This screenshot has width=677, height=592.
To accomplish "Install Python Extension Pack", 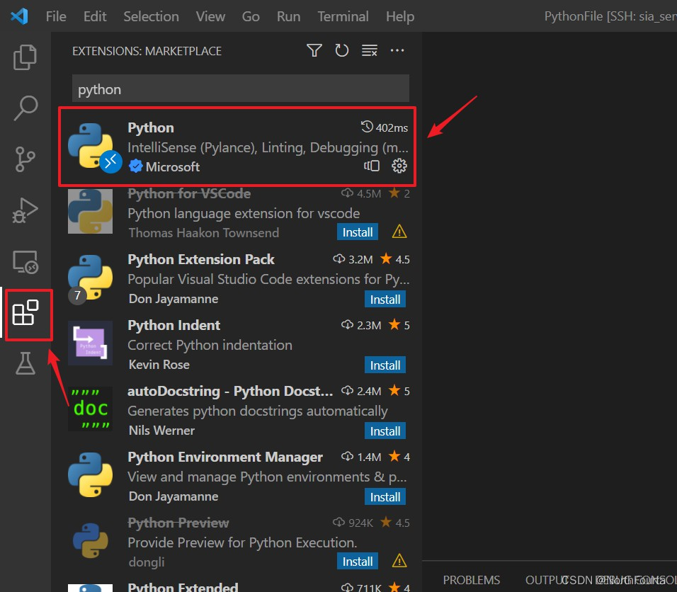I will click(x=385, y=300).
